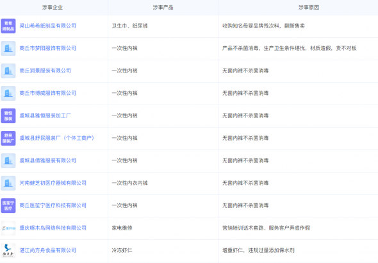Open company link 商丘市梦阳服饰有限公司
Screen dimensions: 378x263
coord(48,48)
